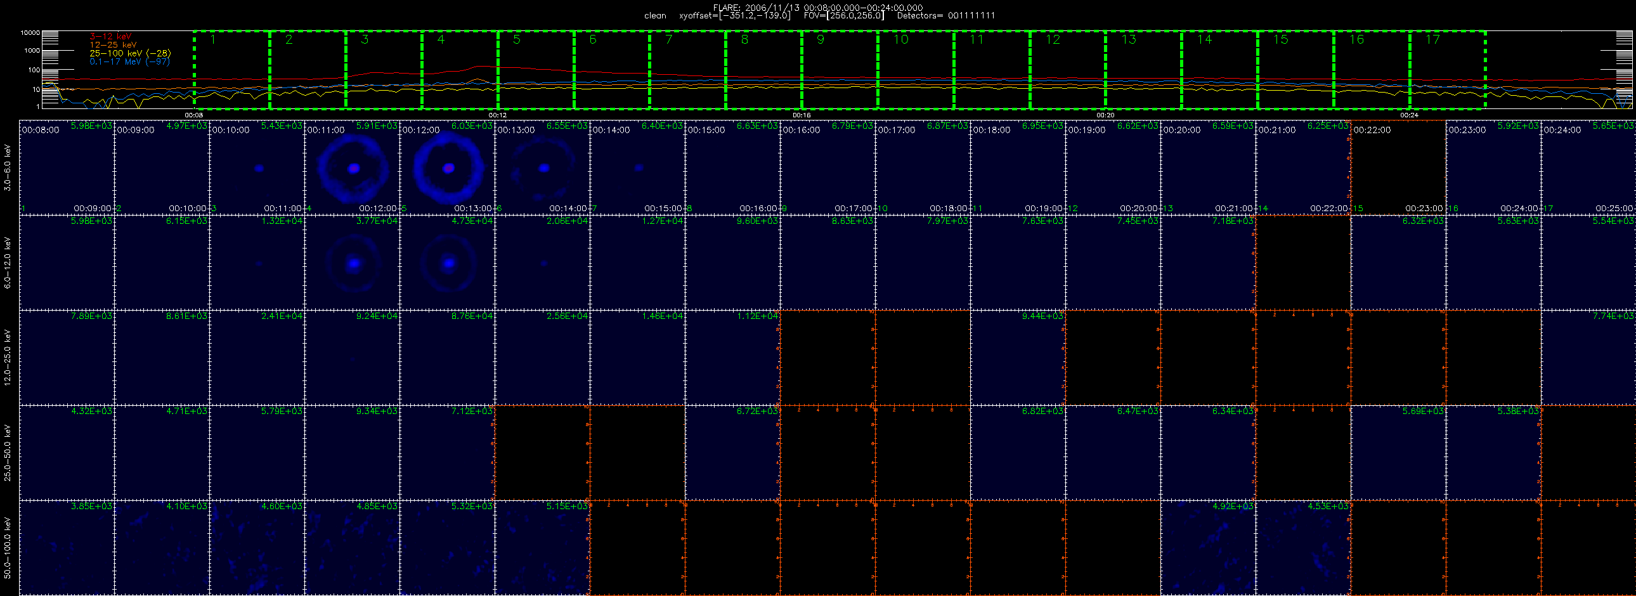Select time interval 6 on the lightcurve

click(x=611, y=69)
